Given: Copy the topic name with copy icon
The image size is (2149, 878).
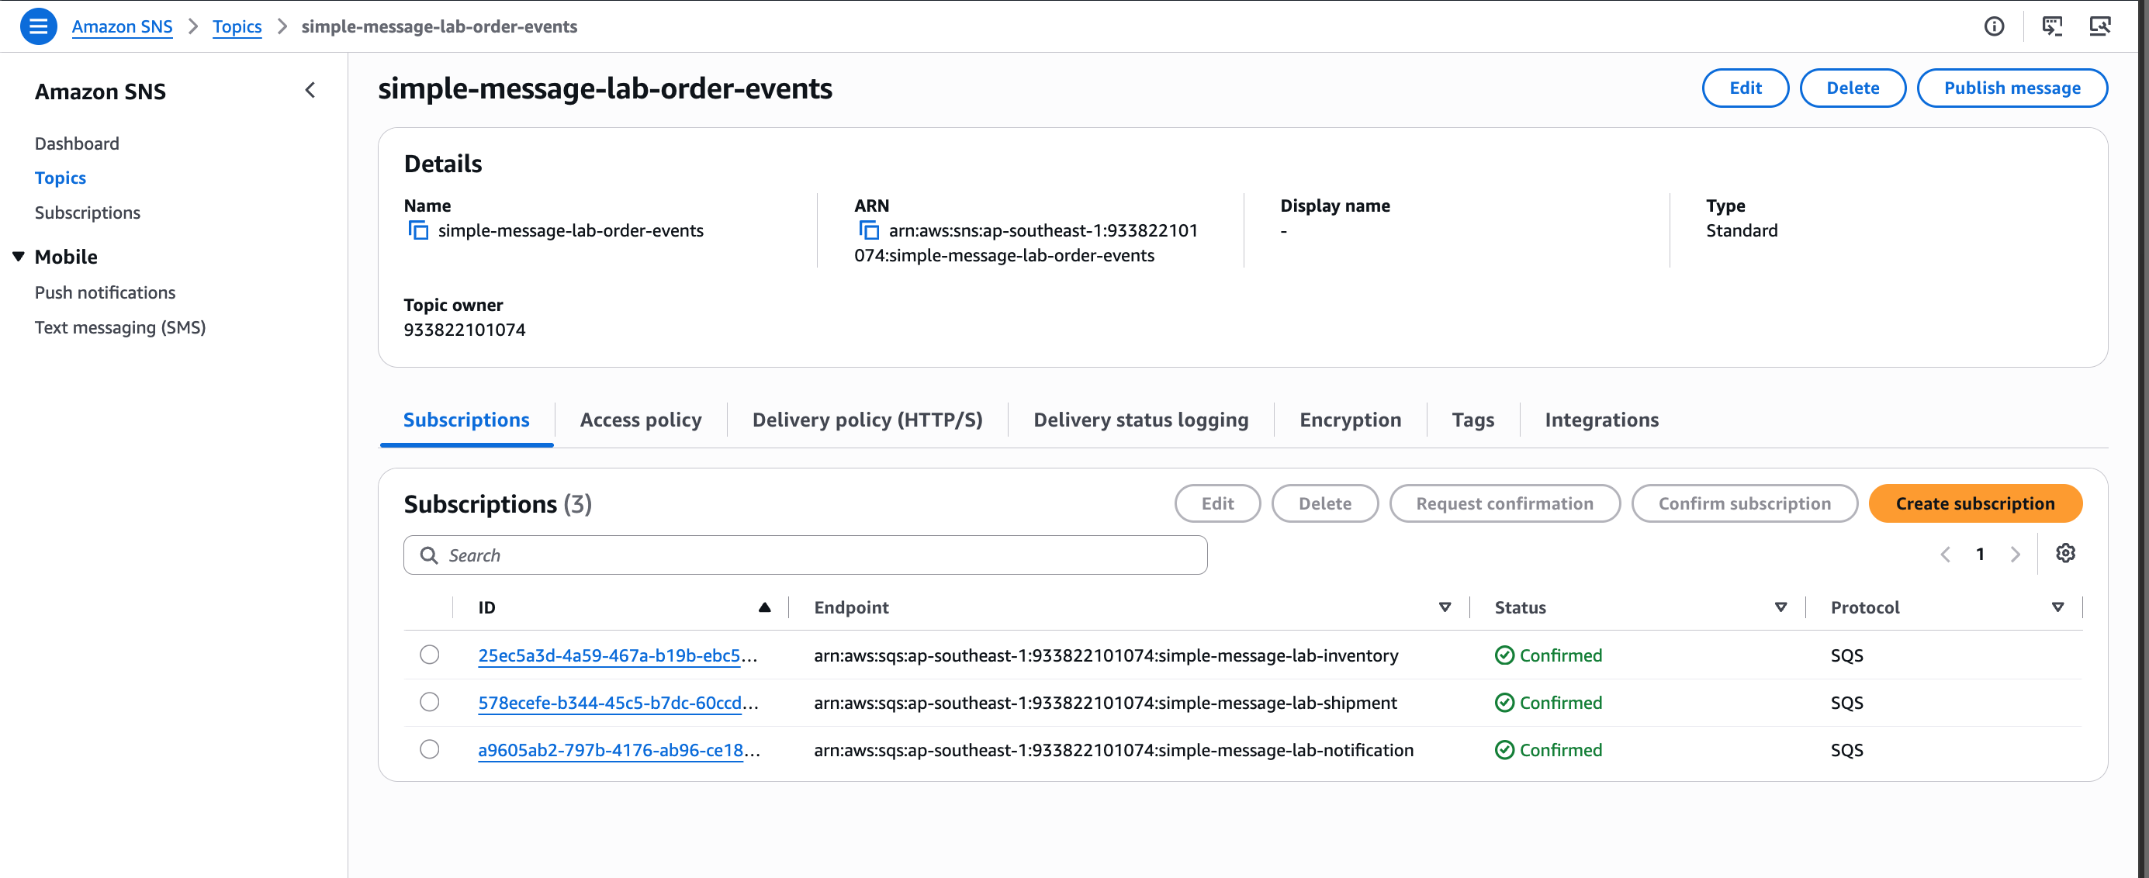Looking at the screenshot, I should (418, 230).
